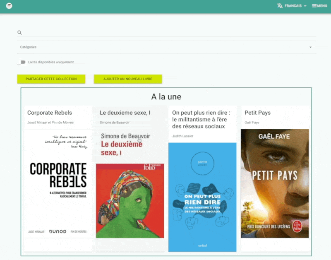Click the 'Petit Pays' card title

pos(257,113)
